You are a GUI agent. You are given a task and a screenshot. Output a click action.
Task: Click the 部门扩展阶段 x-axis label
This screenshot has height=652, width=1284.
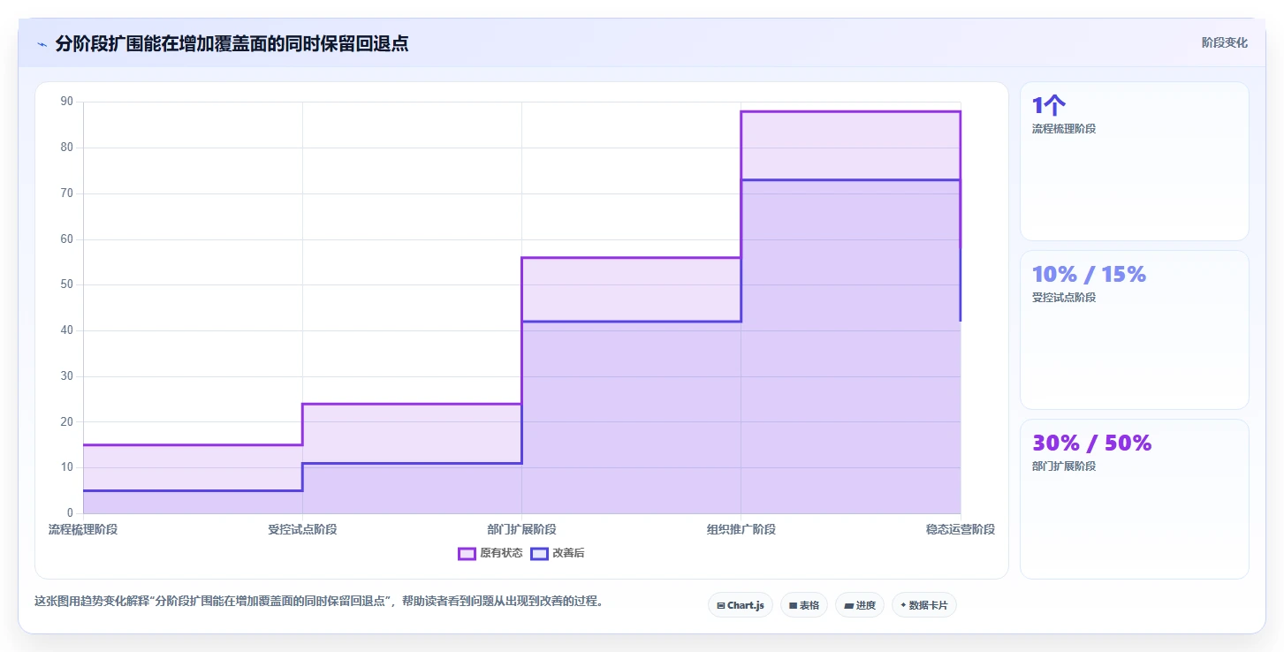click(x=521, y=530)
